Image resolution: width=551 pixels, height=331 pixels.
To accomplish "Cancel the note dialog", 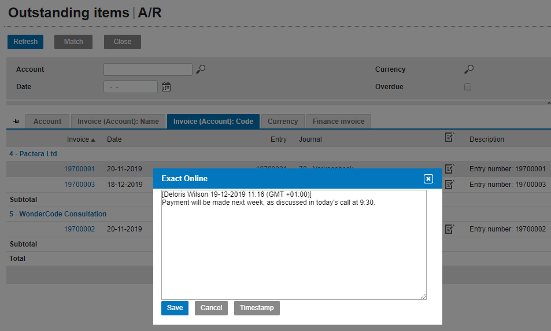I will click(211, 308).
